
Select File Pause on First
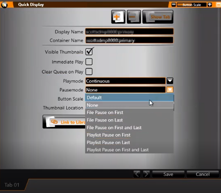130,113
